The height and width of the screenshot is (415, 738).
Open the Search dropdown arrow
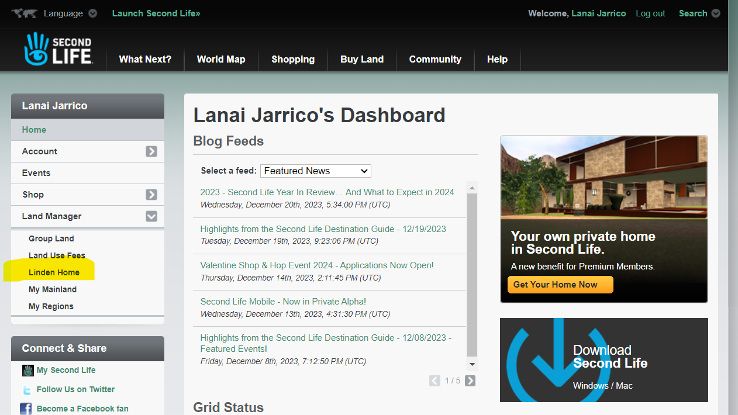[x=715, y=13]
